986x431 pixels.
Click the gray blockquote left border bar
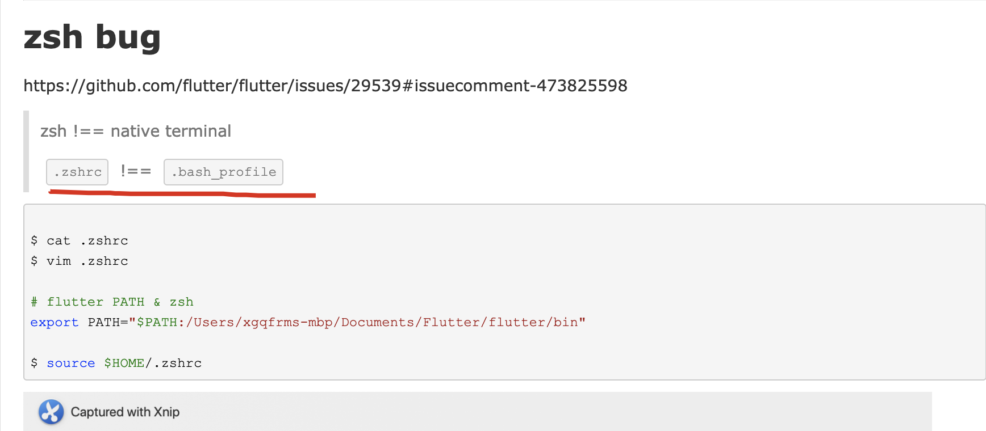[x=26, y=151]
